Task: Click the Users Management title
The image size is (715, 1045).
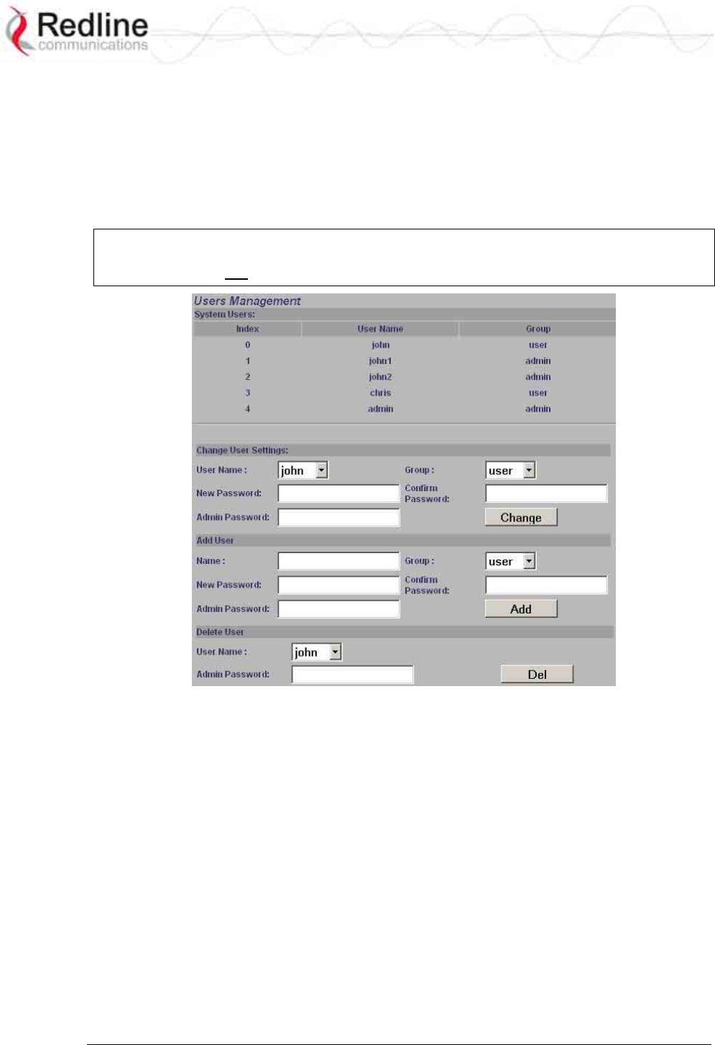Action: [247, 301]
